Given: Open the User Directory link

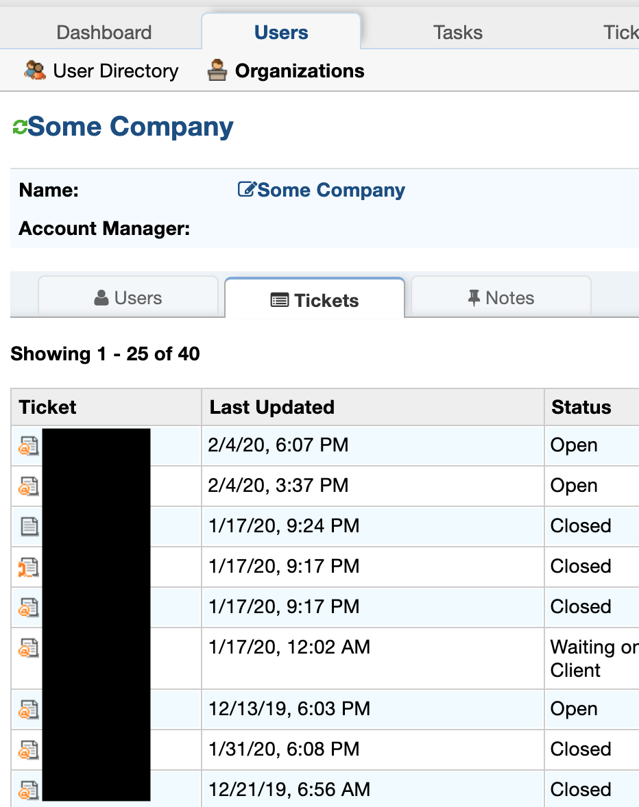Looking at the screenshot, I should click(x=116, y=71).
